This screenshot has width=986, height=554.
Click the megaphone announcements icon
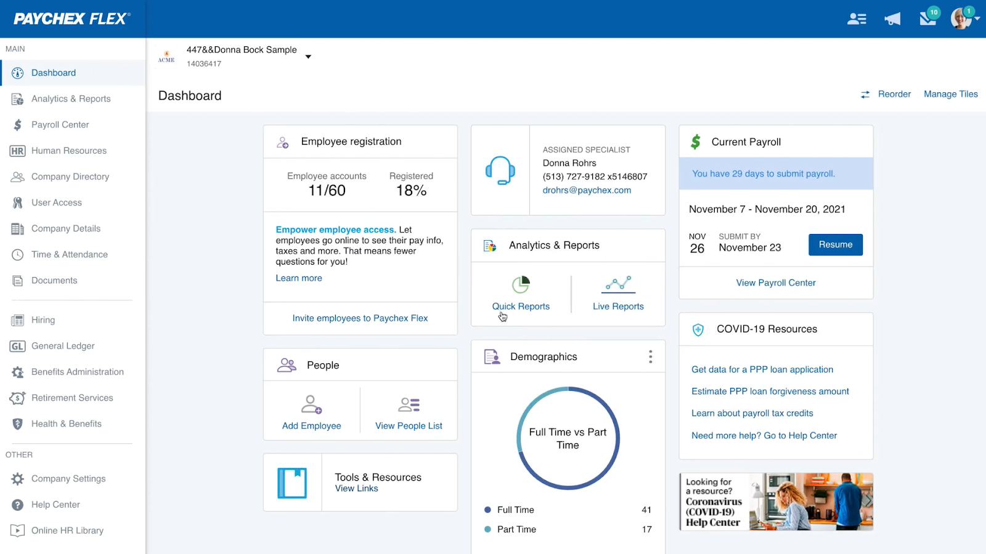pos(892,18)
